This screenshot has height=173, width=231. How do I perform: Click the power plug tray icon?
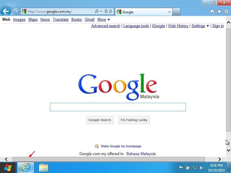pos(188,168)
